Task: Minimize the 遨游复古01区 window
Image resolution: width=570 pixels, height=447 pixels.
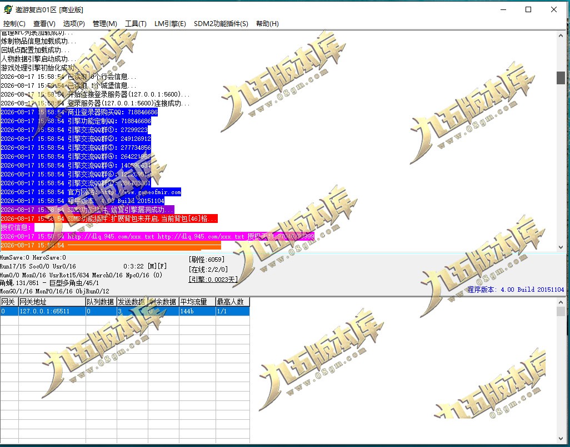Action: click(503, 10)
